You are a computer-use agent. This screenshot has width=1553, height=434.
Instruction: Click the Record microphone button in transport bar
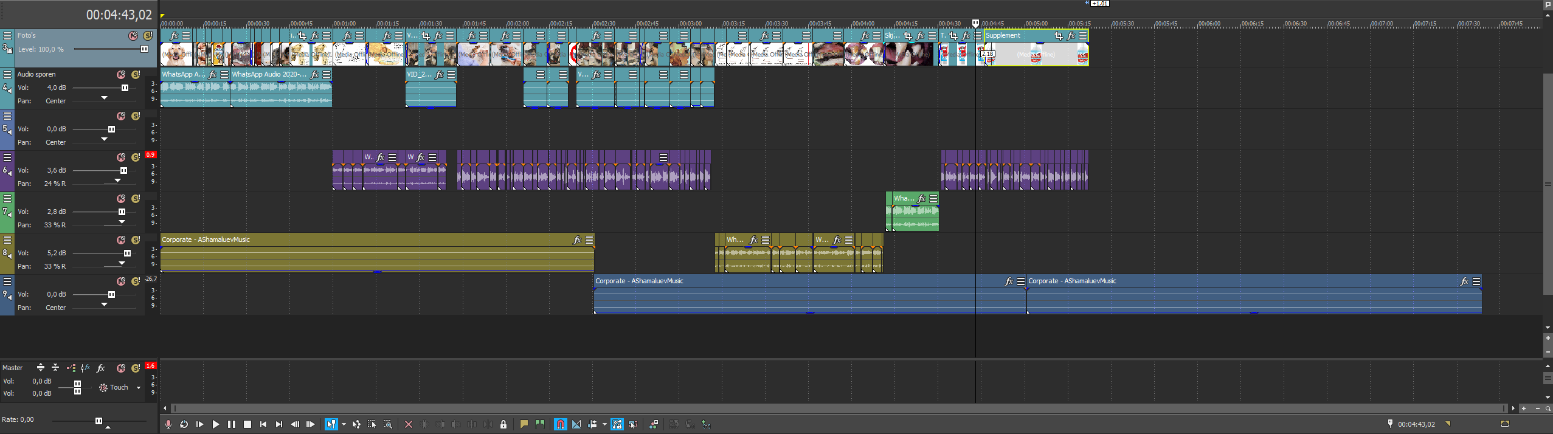pyautogui.click(x=168, y=424)
